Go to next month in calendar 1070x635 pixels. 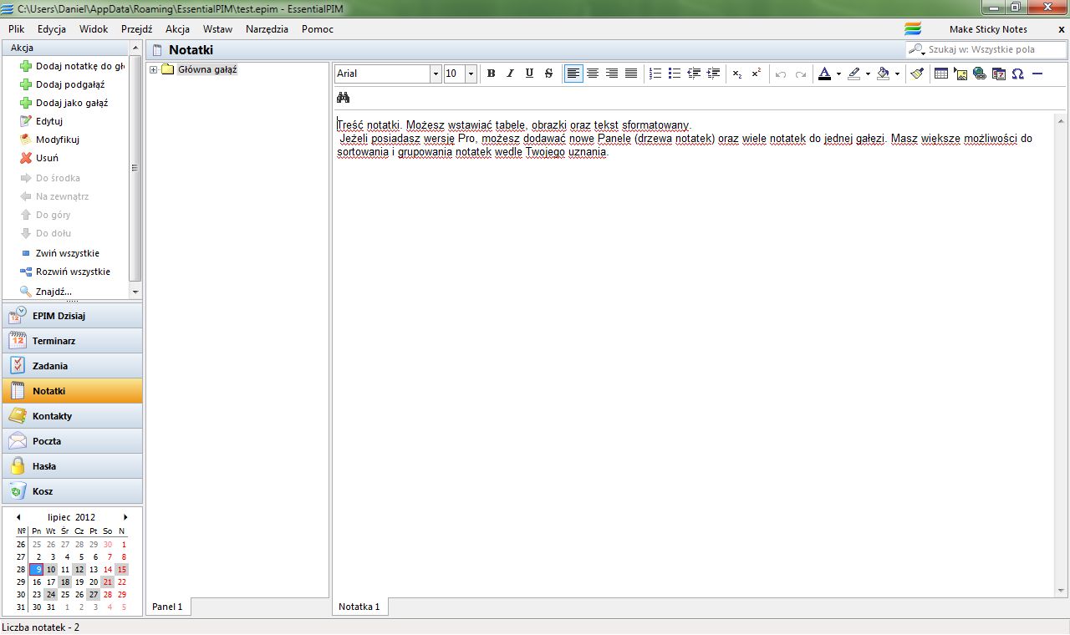pos(126,517)
